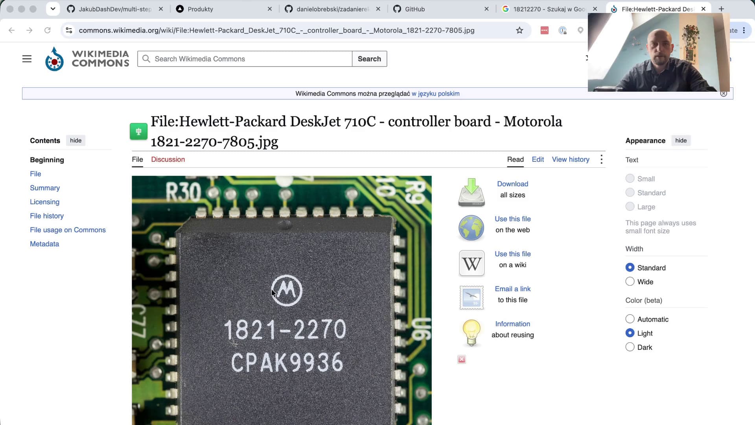755x425 pixels.
Task: Open the more page actions menu
Action: tap(601, 159)
